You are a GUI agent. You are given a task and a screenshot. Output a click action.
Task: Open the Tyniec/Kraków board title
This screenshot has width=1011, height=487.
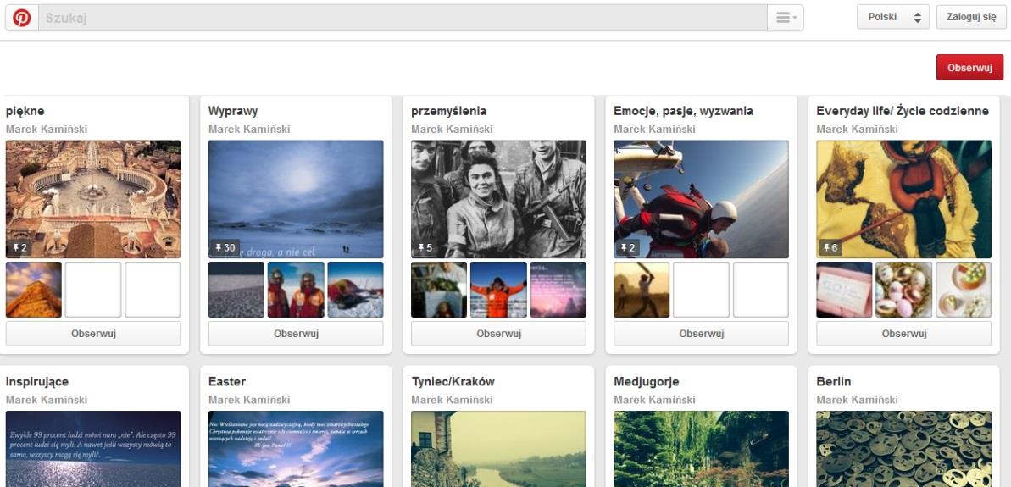pyautogui.click(x=453, y=381)
